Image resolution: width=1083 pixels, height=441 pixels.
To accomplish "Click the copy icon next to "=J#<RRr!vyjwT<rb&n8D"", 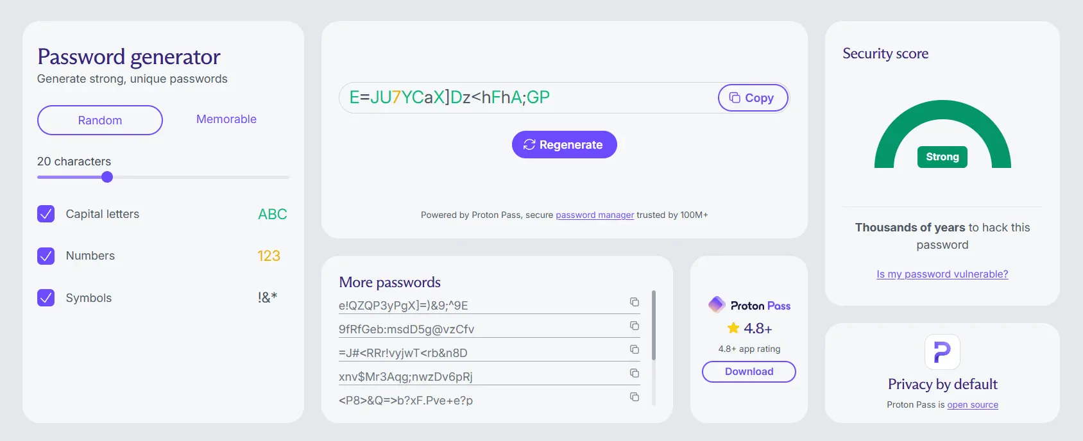I will 636,349.
